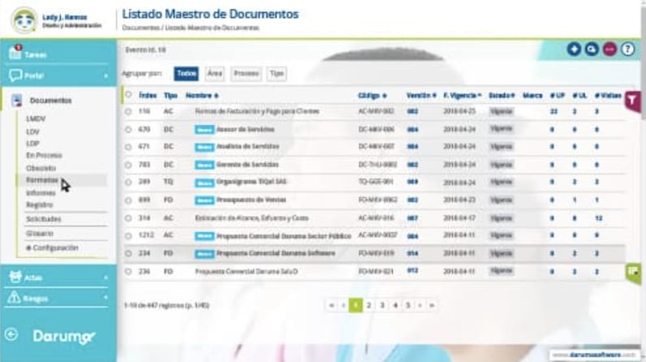Select row with index 670
The width and height of the screenshot is (646, 362).
click(x=128, y=130)
